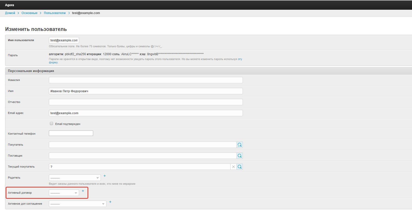Open the Активный договор dropdown
Screen dimensions: 412x210
coord(64,193)
